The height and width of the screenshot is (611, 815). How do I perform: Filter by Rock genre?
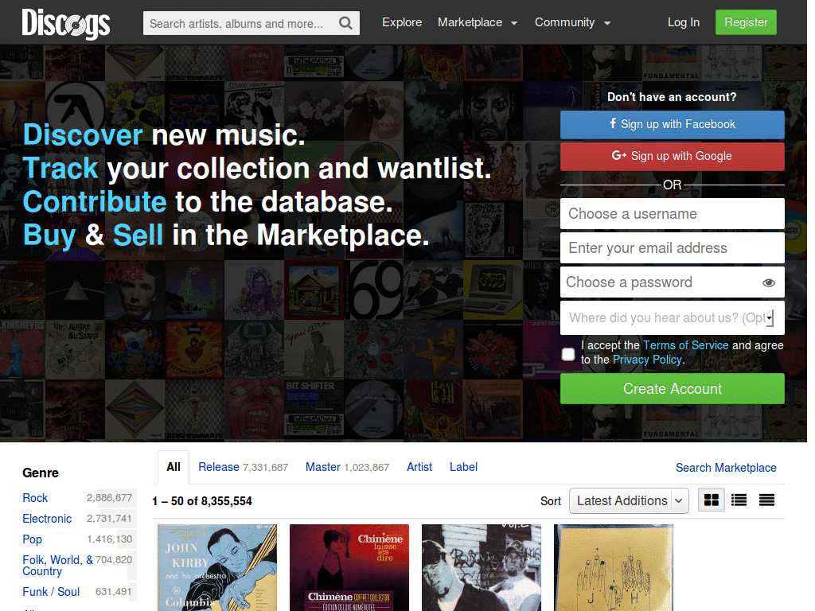(35, 498)
